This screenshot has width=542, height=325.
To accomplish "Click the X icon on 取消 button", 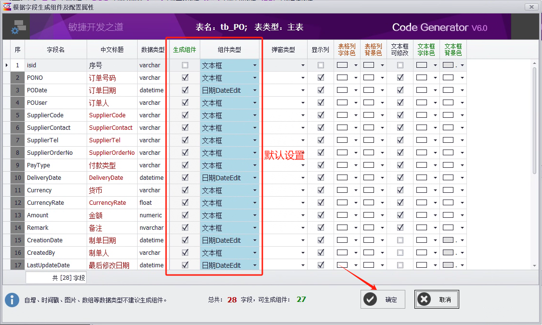I will [x=424, y=299].
